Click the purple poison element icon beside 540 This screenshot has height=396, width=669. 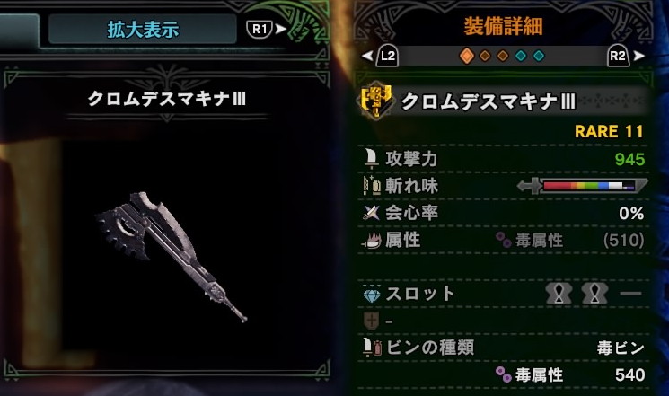click(x=504, y=374)
